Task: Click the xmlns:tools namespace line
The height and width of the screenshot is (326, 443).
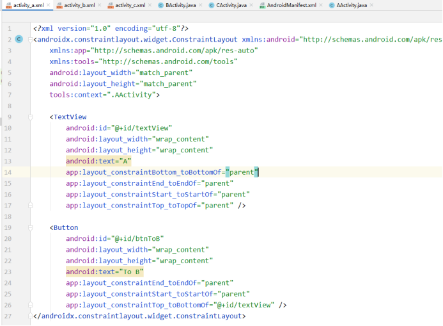Action: pos(144,61)
